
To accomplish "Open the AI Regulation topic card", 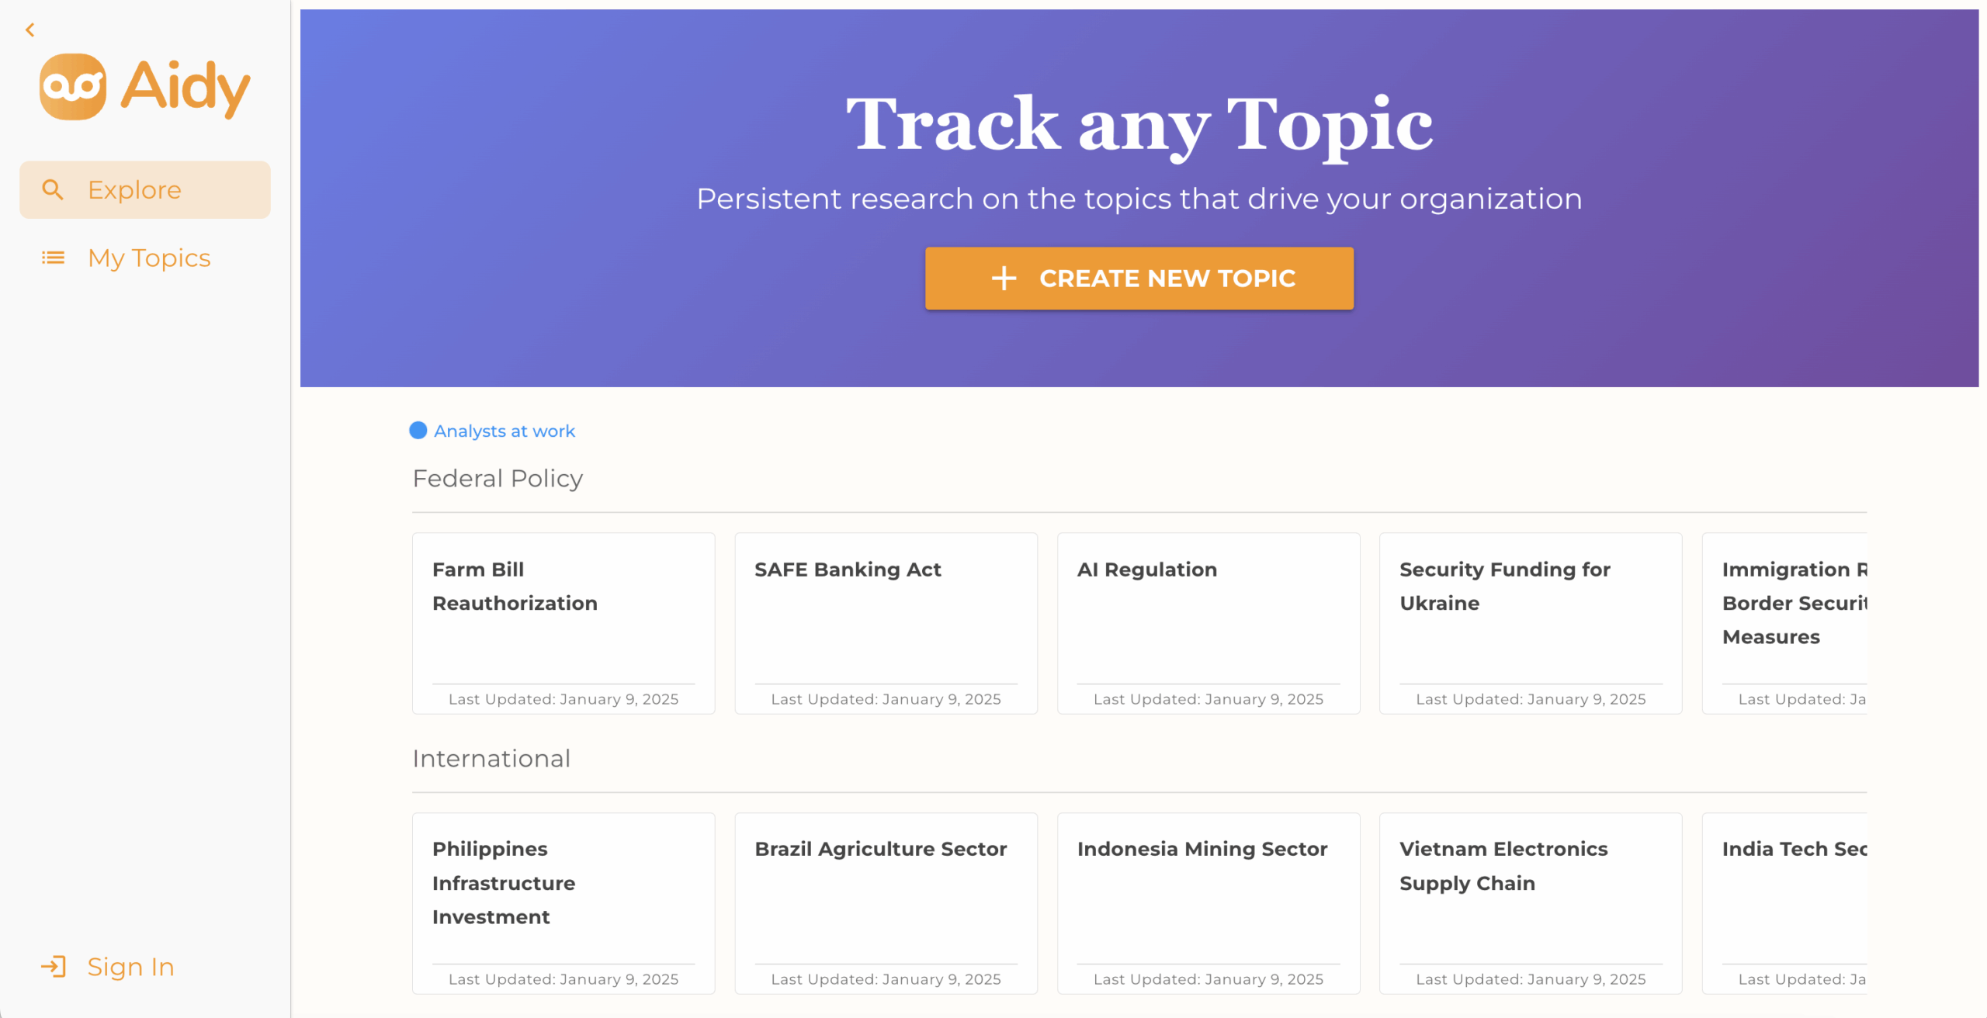I will [1208, 623].
